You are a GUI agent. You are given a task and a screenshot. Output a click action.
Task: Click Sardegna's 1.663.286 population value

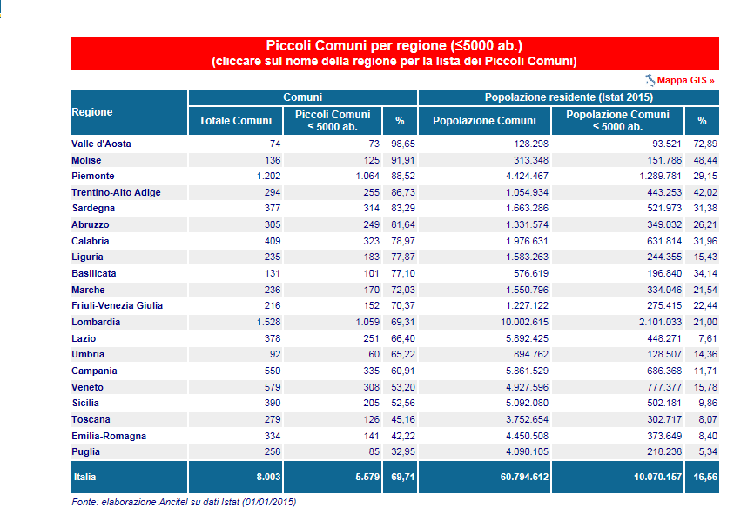click(x=527, y=208)
